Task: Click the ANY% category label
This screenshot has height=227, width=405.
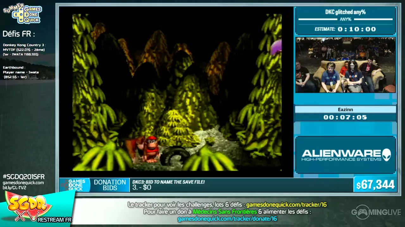Action: [346, 20]
